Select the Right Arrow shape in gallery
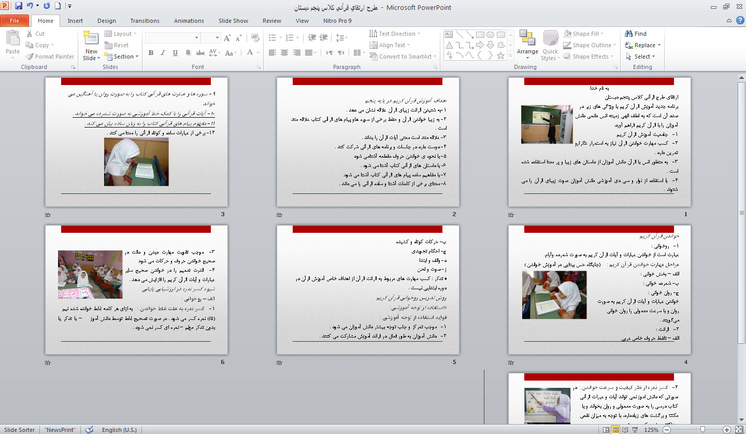Image resolution: width=746 pixels, height=434 pixels. coord(480,45)
